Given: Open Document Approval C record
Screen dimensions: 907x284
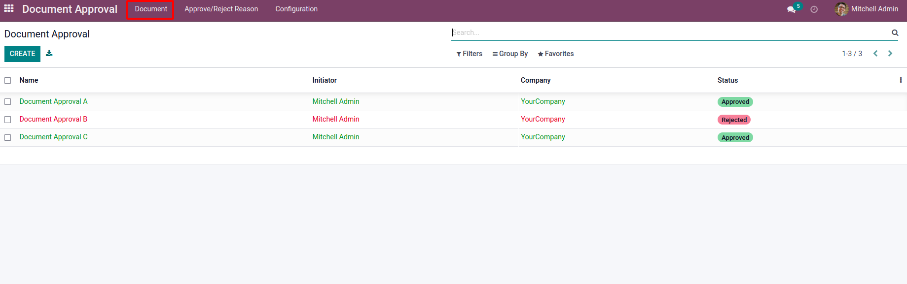Looking at the screenshot, I should 53,137.
